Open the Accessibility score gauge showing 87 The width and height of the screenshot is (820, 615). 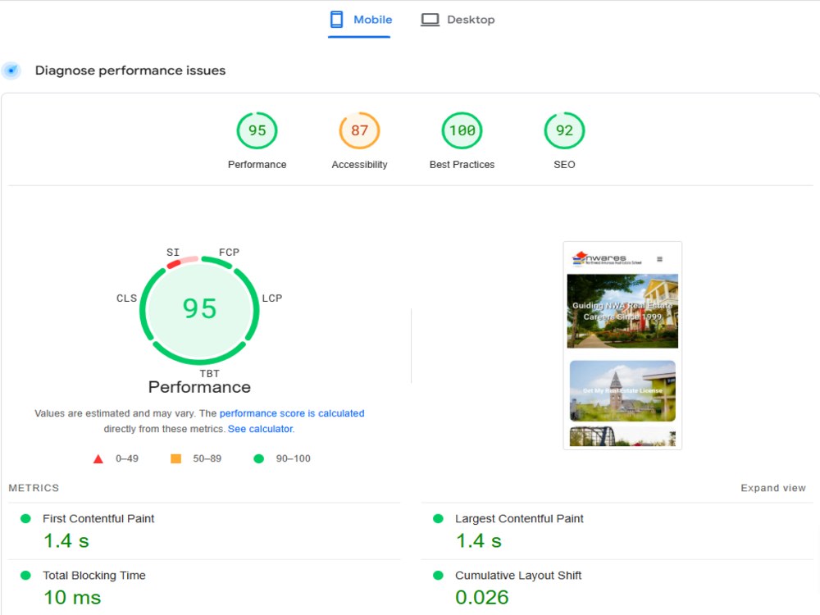359,130
